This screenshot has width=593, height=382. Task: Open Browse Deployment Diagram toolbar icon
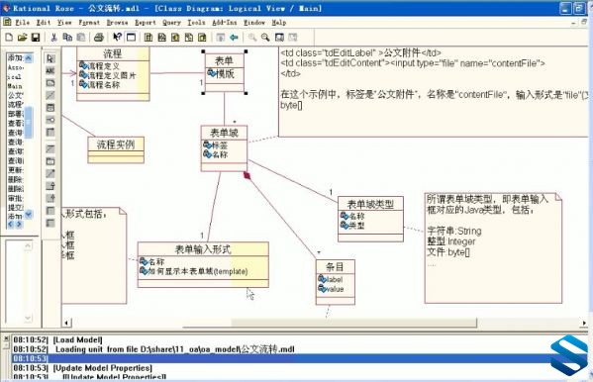(202, 37)
